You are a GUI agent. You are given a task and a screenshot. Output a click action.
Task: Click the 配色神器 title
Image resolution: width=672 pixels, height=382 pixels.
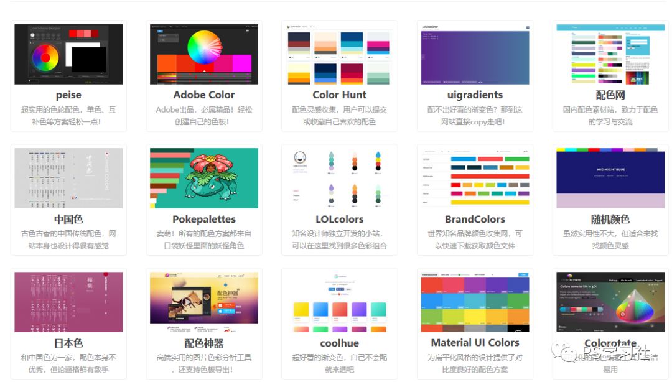click(x=204, y=343)
